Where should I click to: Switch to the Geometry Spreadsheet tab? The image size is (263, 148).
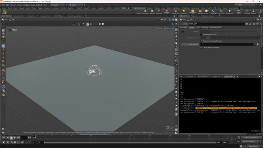[x=74, y=16]
